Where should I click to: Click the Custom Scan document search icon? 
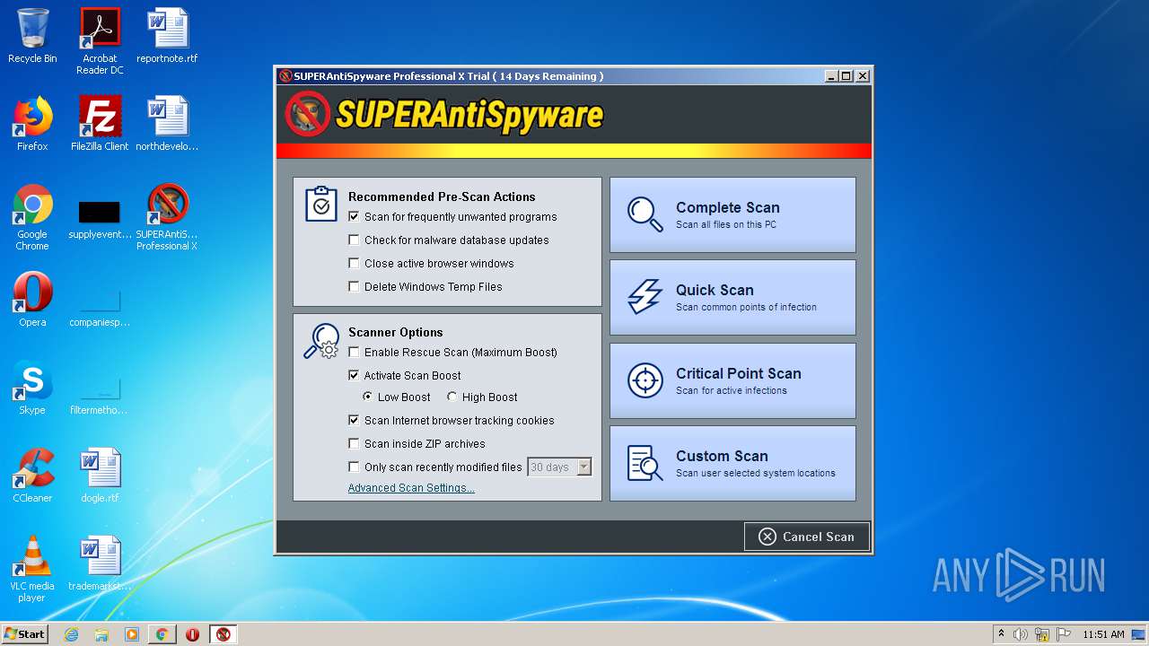click(x=645, y=463)
